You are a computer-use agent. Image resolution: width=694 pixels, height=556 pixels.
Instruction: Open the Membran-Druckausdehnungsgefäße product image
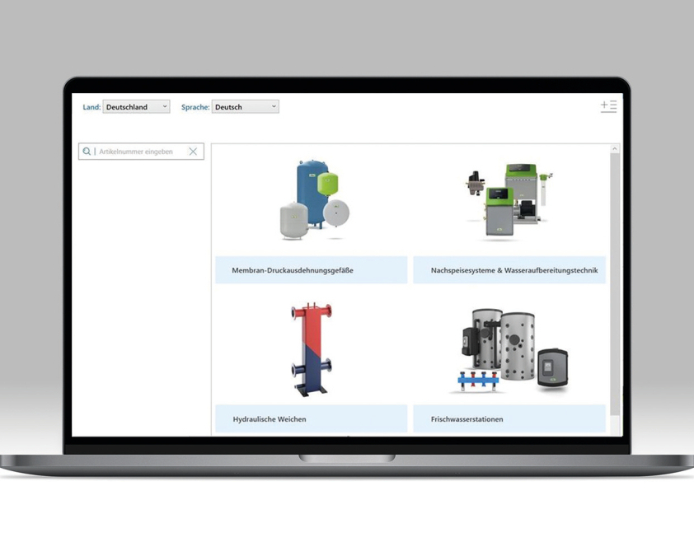(315, 200)
